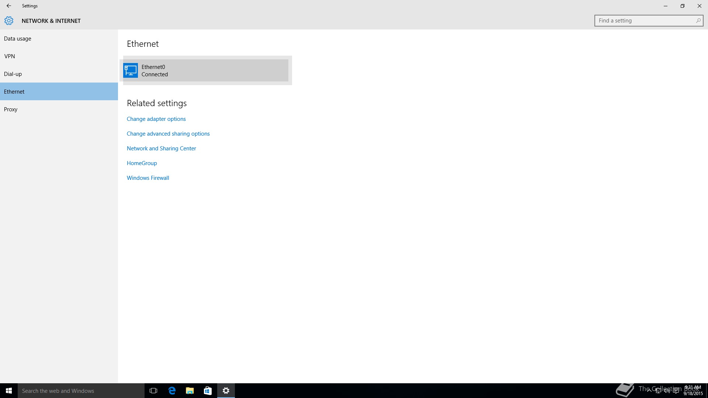
Task: Open File Explorer from the taskbar
Action: coord(190,391)
